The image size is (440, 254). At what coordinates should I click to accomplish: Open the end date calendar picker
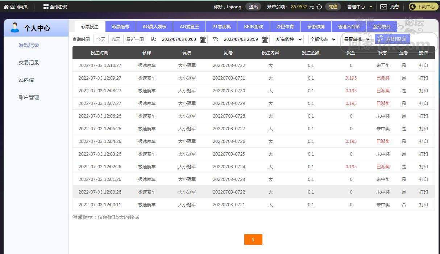pos(265,39)
